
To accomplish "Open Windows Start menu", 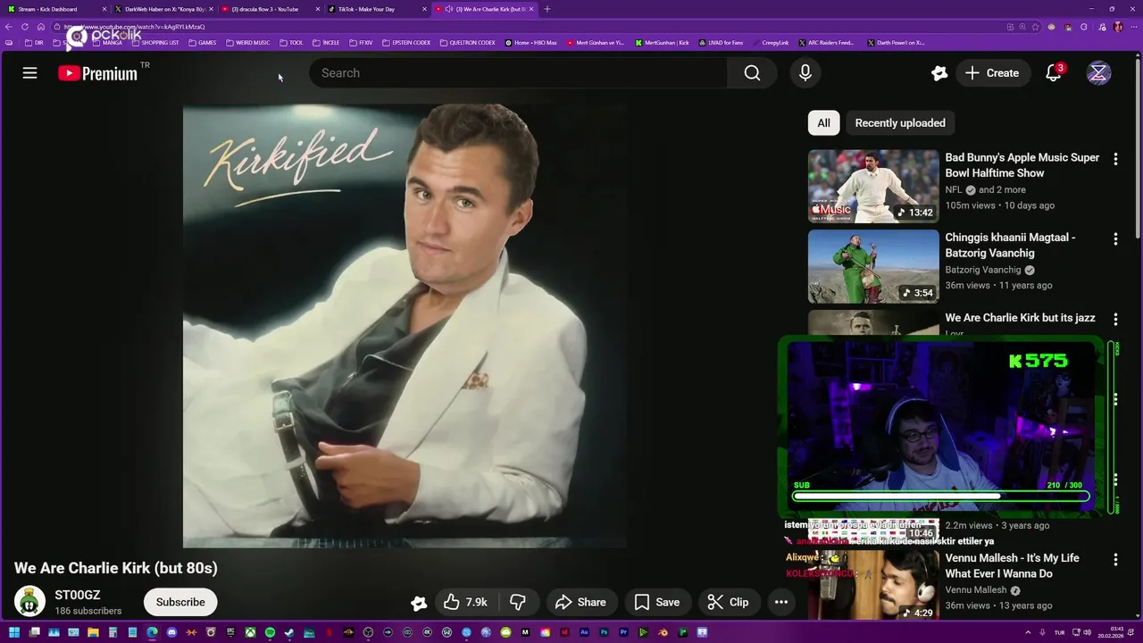I will point(14,632).
